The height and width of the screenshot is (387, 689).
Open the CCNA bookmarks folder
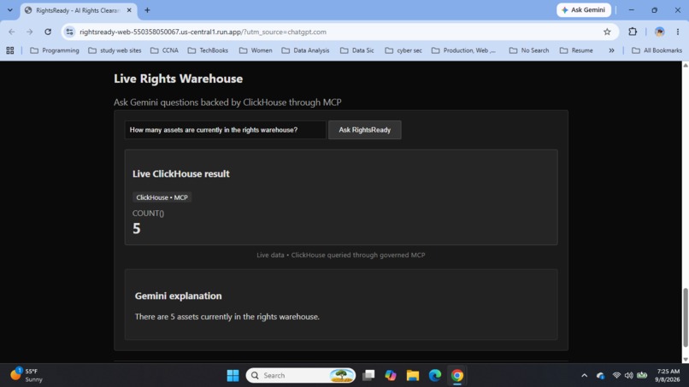coord(164,50)
